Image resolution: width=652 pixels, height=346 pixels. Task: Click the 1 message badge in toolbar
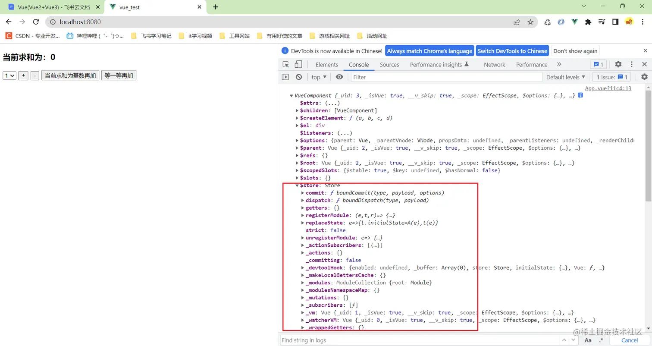click(599, 64)
